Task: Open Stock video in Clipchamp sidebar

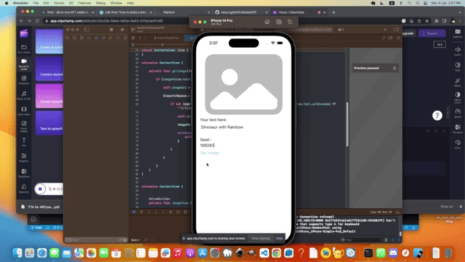Action: coord(24,111)
